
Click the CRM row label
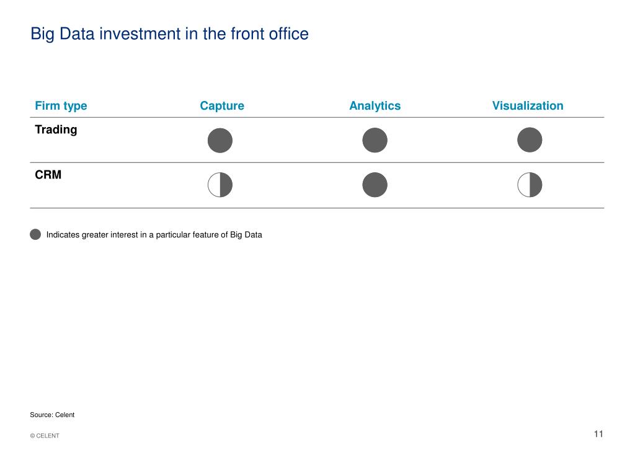click(x=48, y=175)
